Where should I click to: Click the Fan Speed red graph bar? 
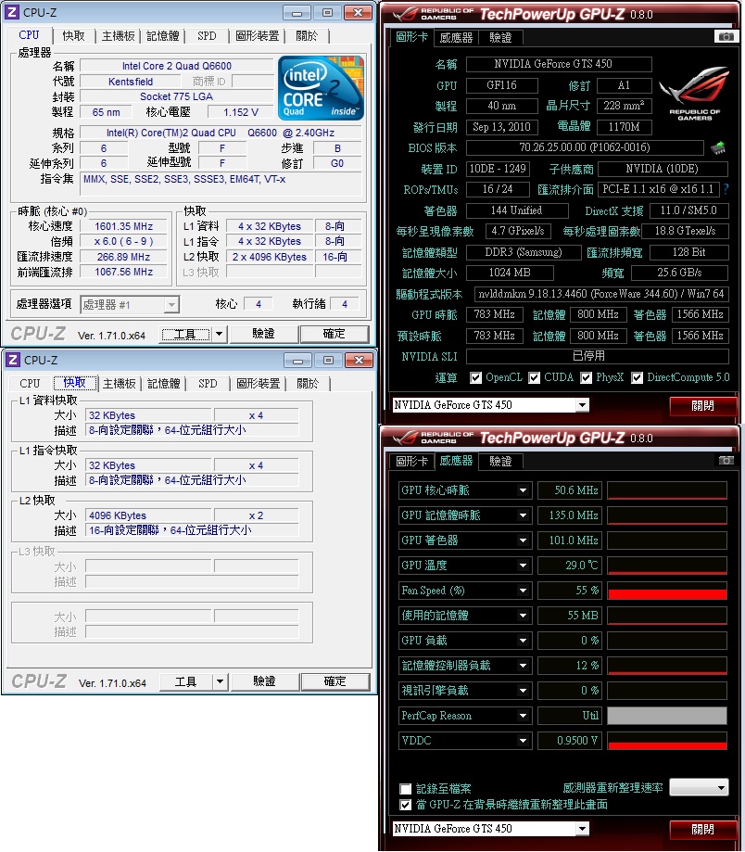pos(667,591)
